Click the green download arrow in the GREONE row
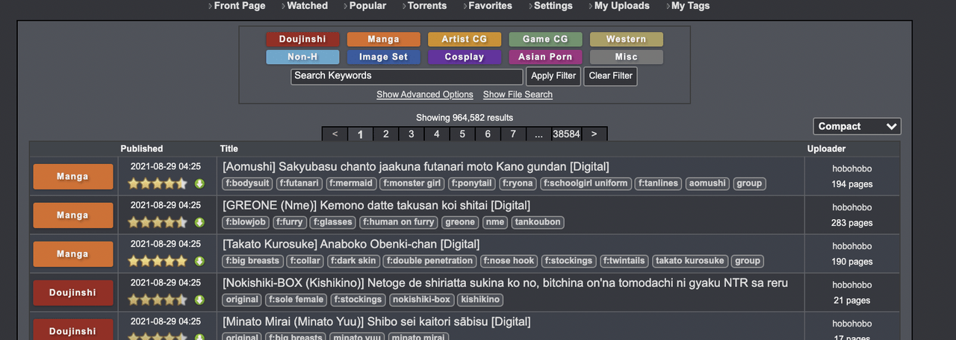The height and width of the screenshot is (340, 956). tap(199, 222)
